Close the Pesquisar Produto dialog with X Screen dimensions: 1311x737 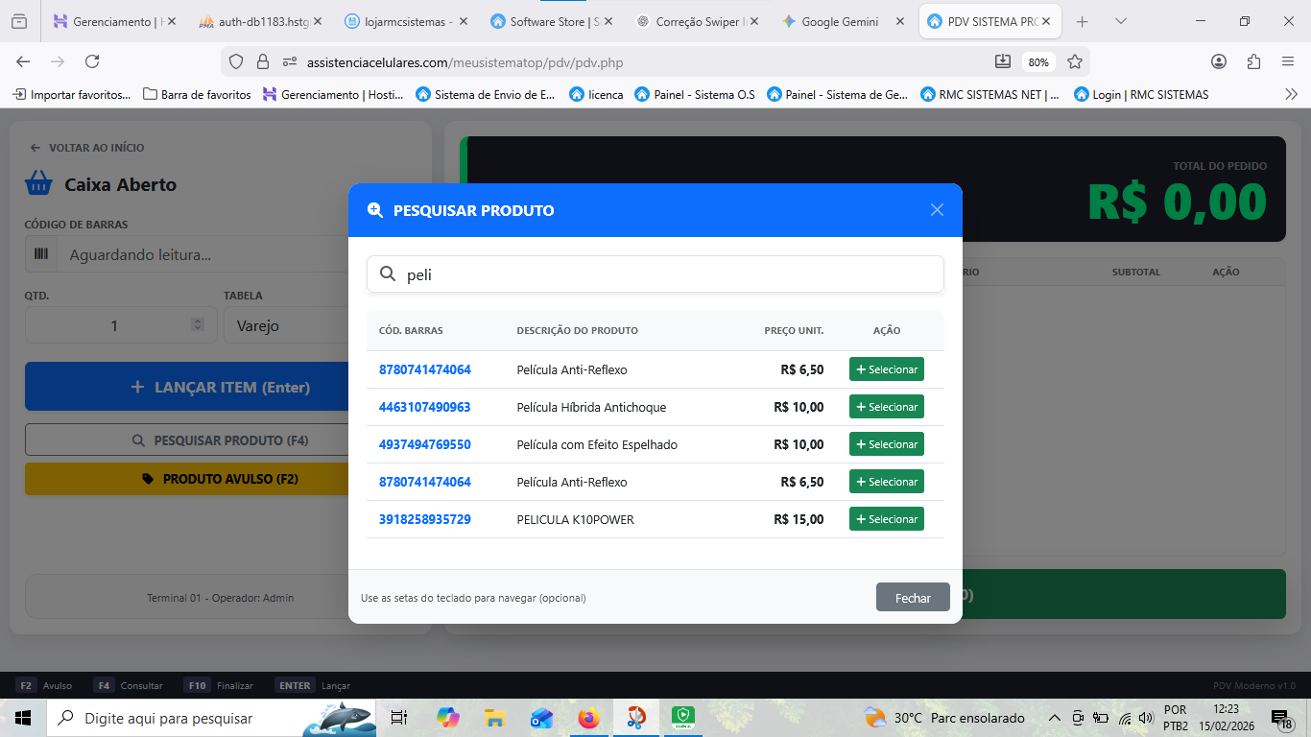pos(937,210)
